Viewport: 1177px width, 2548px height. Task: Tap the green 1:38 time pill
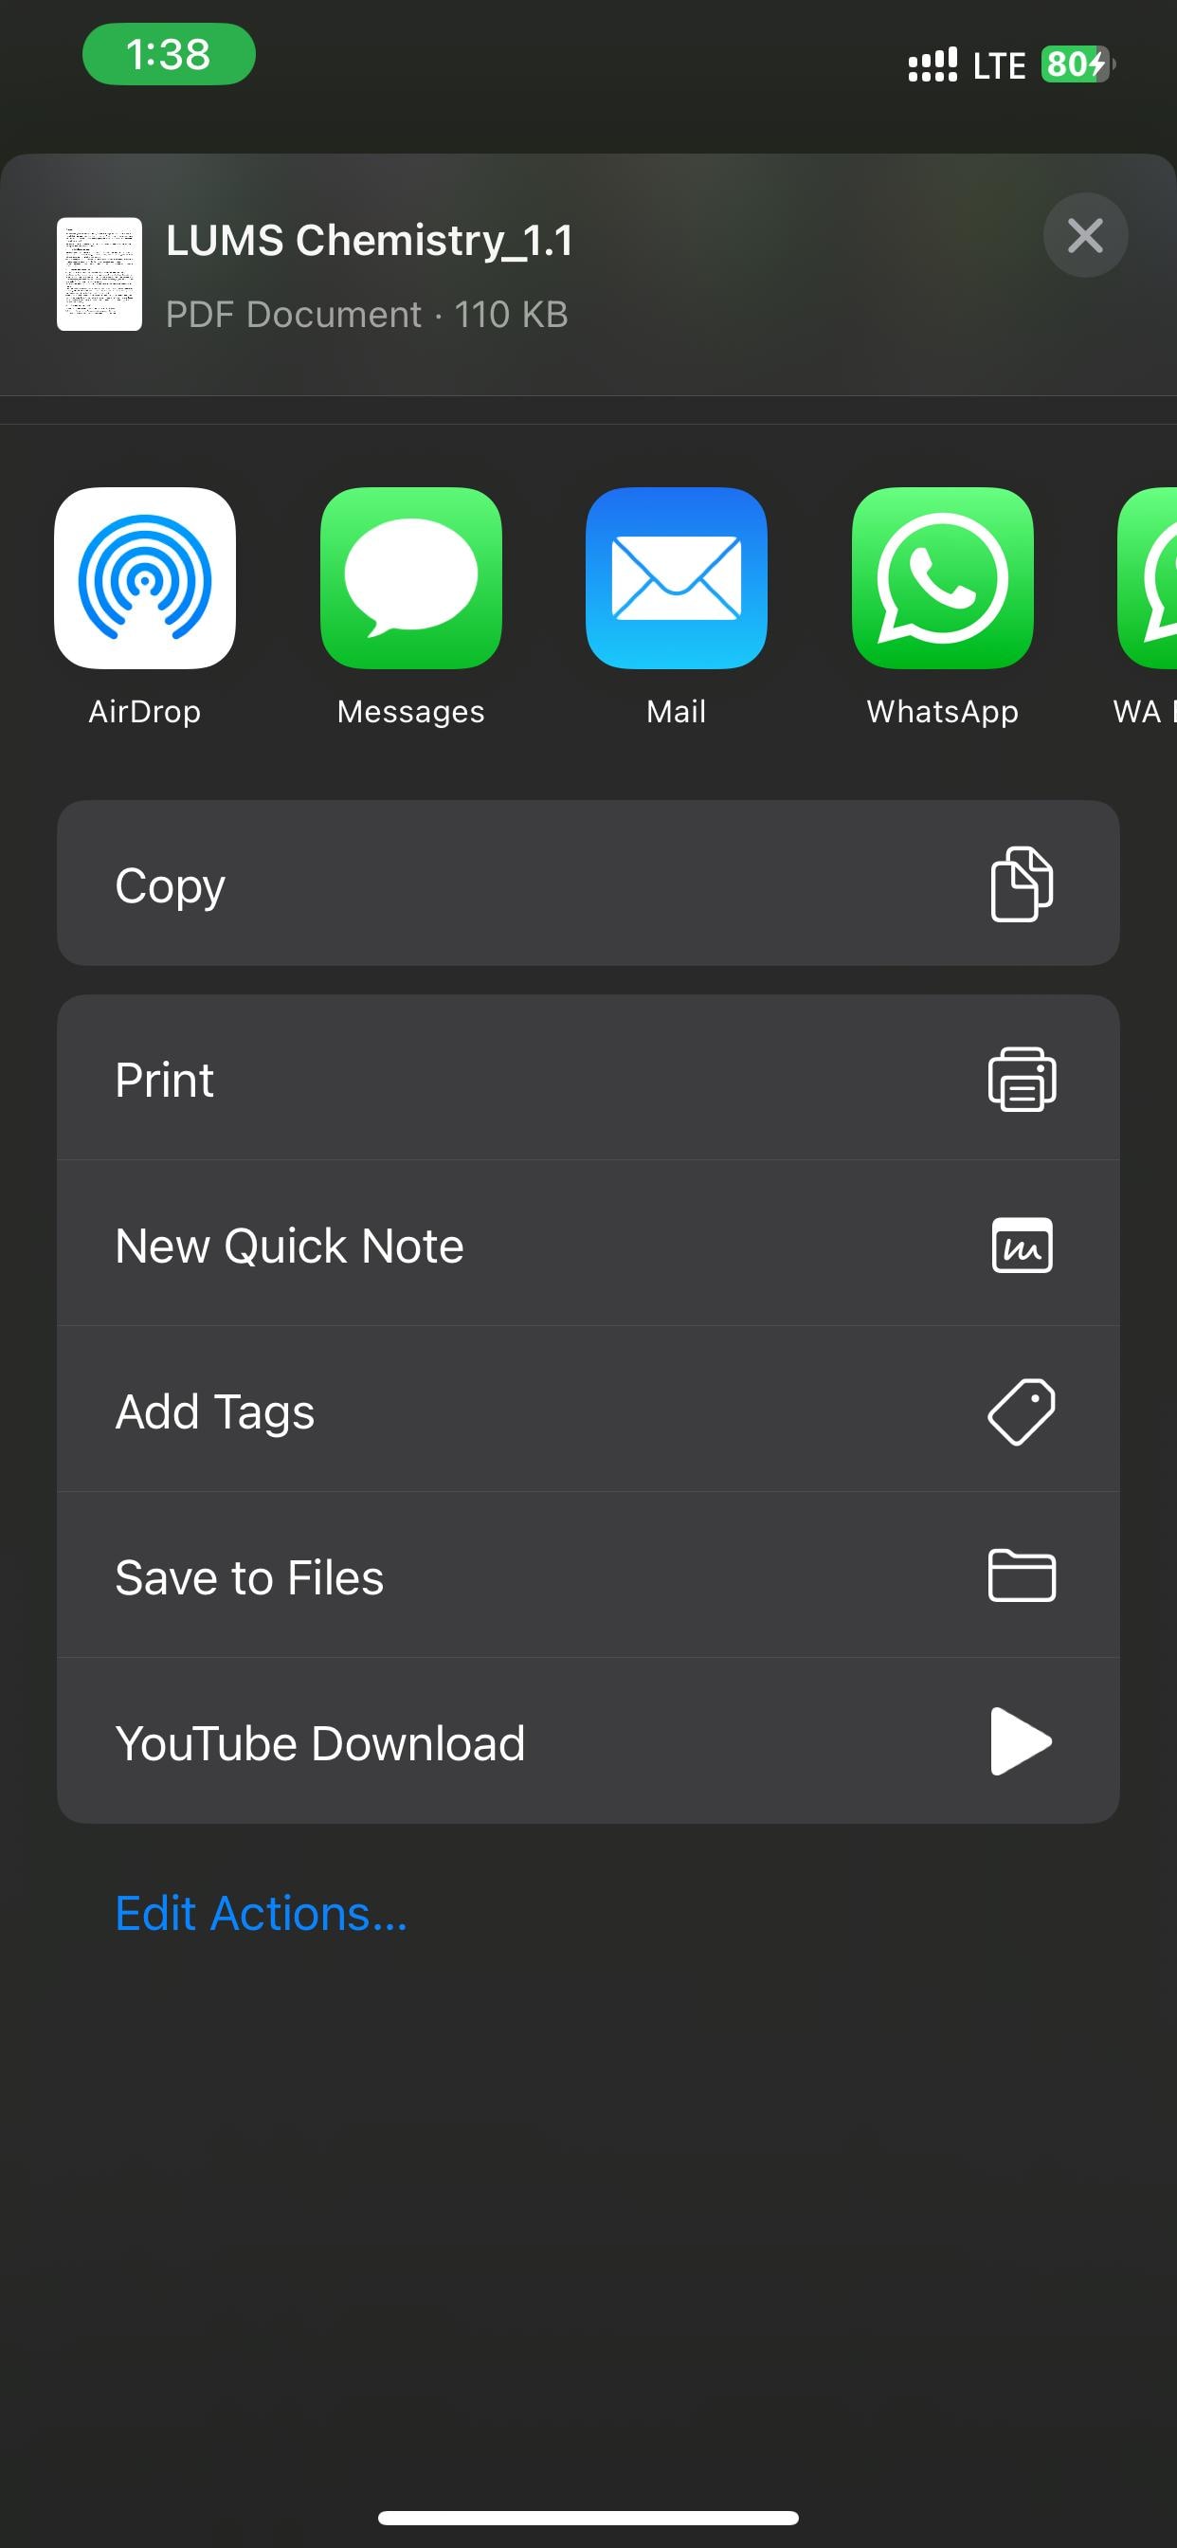(x=169, y=53)
